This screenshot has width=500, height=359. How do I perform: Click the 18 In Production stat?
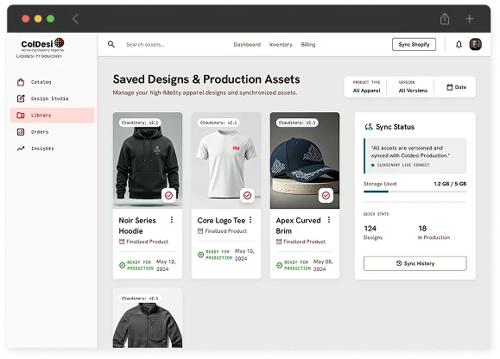coord(434,232)
